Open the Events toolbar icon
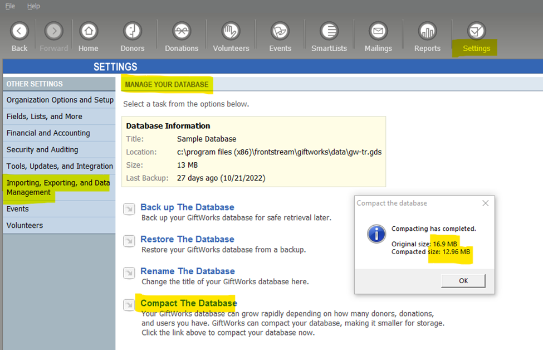Image resolution: width=543 pixels, height=350 pixels. pyautogui.click(x=280, y=31)
